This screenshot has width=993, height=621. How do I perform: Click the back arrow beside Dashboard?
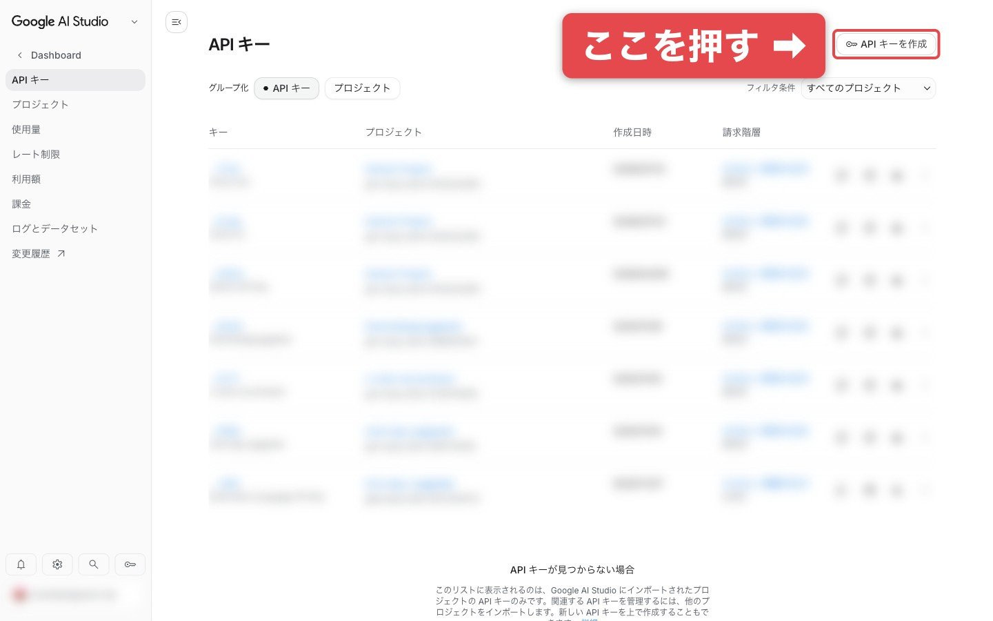click(20, 55)
